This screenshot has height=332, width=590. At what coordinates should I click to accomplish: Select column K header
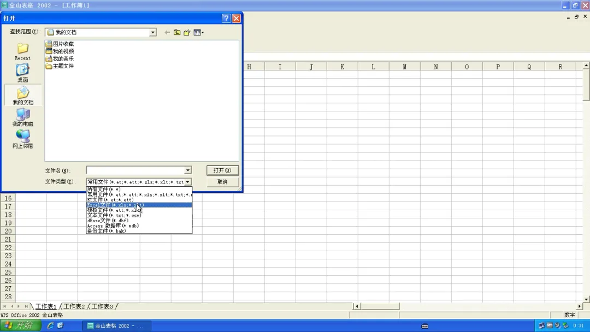click(342, 67)
